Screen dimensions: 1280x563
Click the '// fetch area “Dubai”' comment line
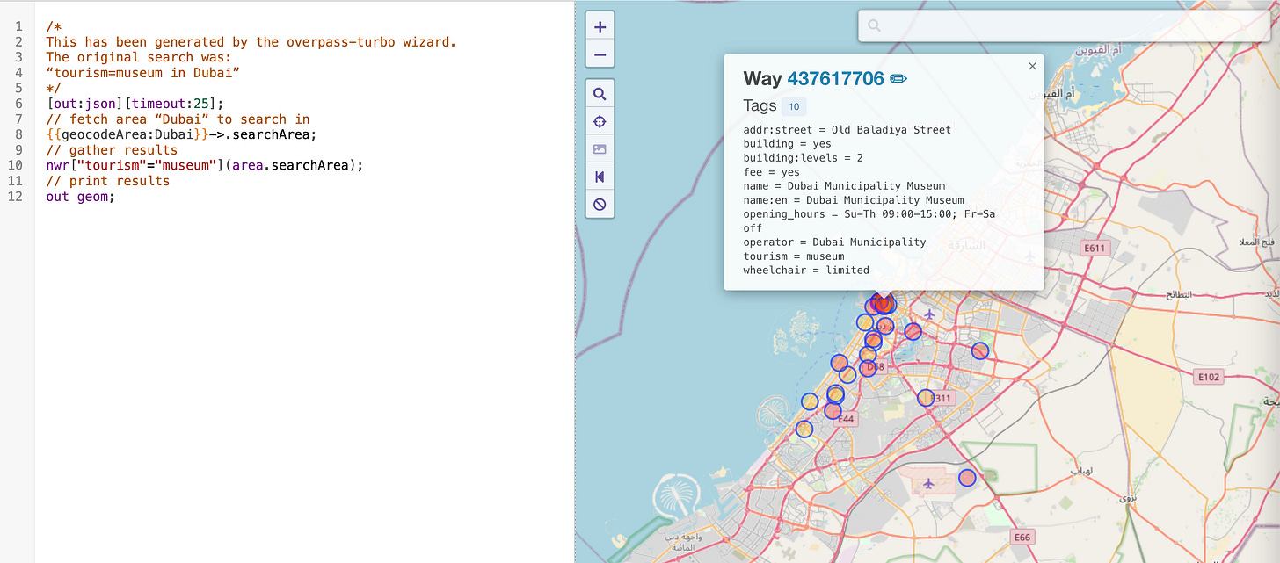(178, 119)
